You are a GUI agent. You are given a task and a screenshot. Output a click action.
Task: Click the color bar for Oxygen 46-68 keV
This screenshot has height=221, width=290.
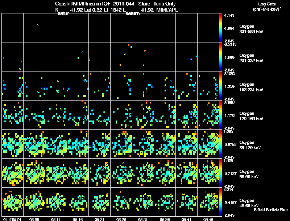(x=220, y=202)
